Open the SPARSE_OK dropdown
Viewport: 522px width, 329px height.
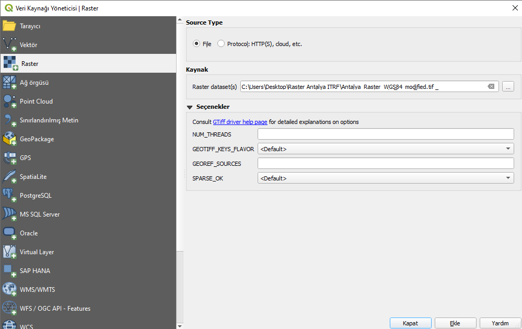[386, 178]
